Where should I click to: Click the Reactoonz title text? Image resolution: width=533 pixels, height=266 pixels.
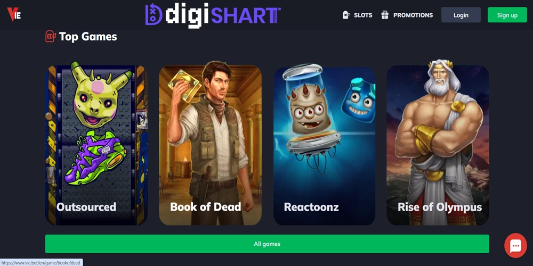pyautogui.click(x=311, y=207)
